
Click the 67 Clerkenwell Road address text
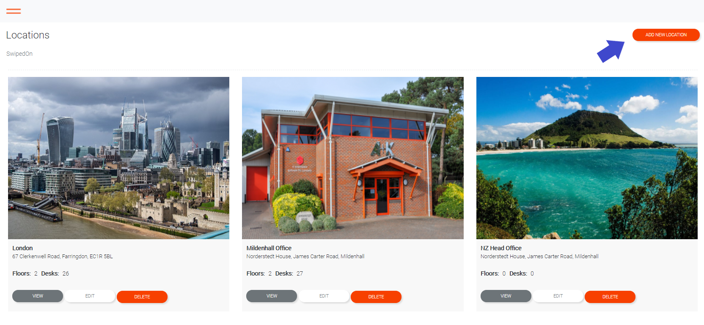(x=63, y=257)
